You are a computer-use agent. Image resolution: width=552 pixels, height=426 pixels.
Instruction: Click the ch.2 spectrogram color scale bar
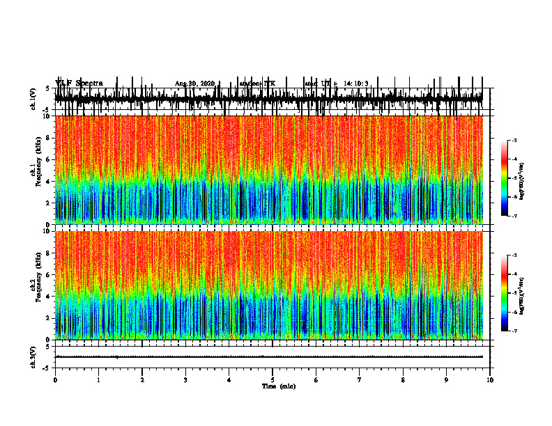[505, 293]
